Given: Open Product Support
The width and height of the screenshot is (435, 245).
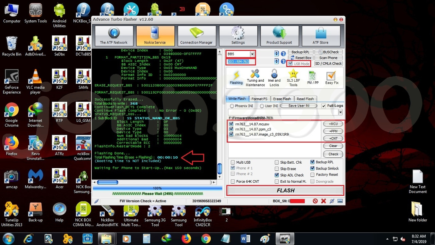Looking at the screenshot, I should pos(279,36).
